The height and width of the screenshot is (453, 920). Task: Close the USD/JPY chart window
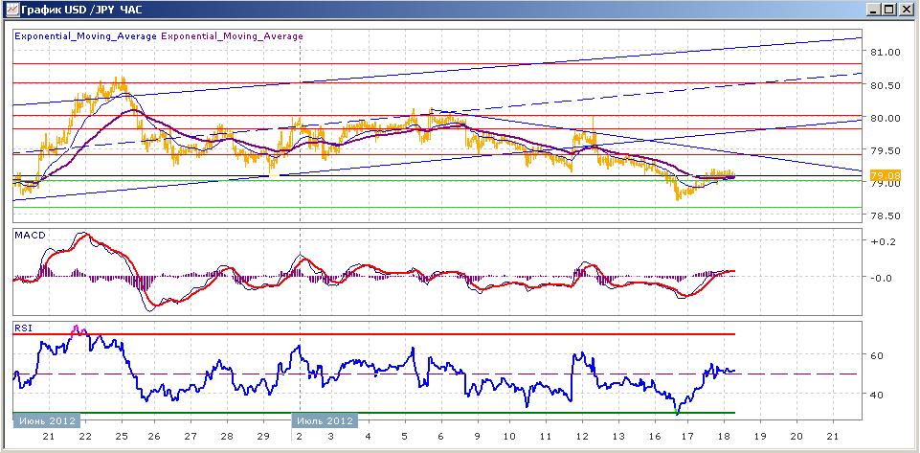point(907,10)
